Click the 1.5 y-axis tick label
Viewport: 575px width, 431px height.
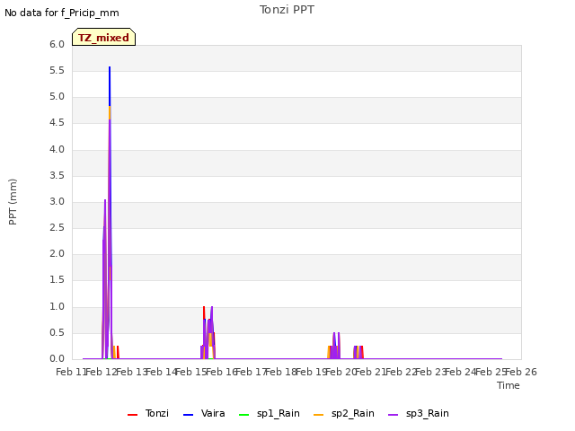pos(57,280)
